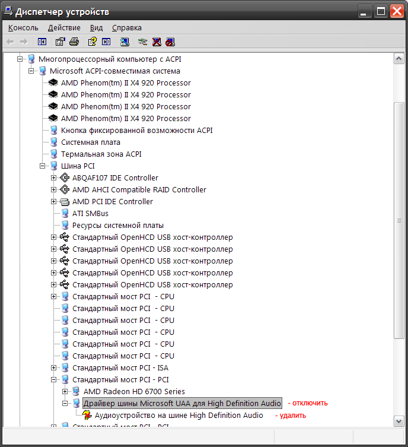Open Properties via the toolbar icon
This screenshot has height=447, width=408.
(60, 42)
